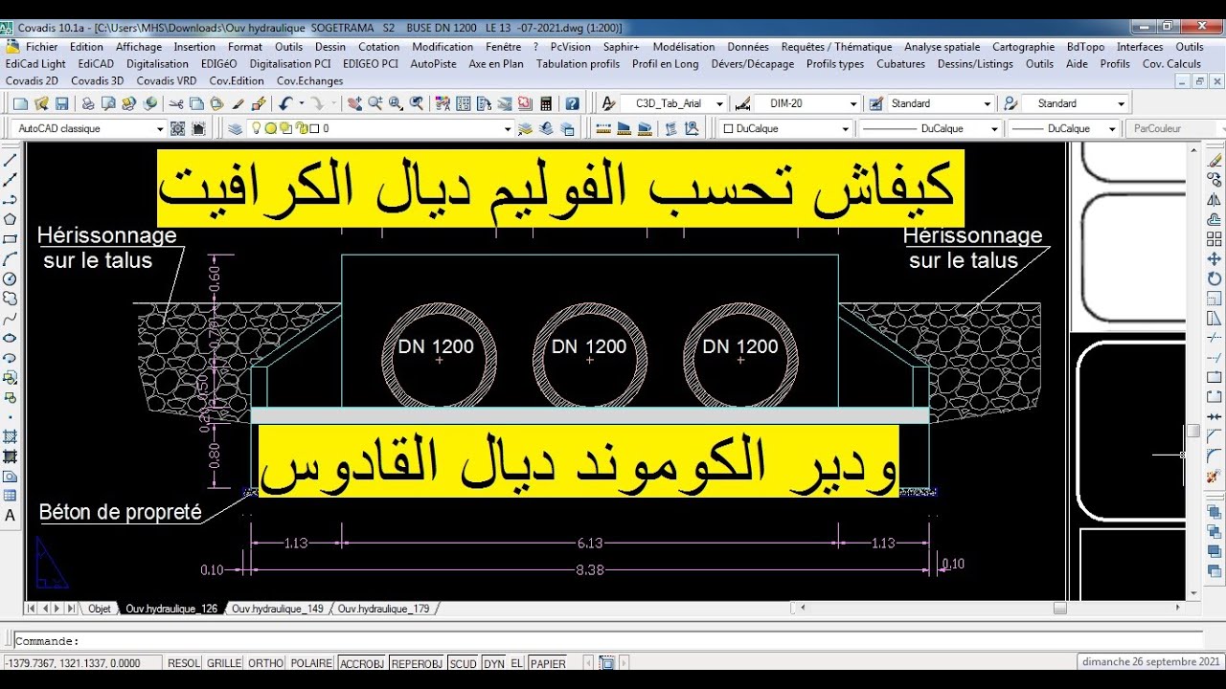Open the Covadis VRD menu
Screen dimensions: 1226x689
tap(167, 81)
